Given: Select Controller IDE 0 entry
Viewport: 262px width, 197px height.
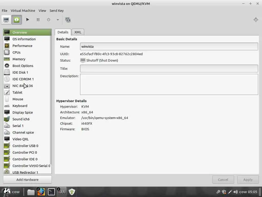Looking at the screenshot, I should 27,159.
